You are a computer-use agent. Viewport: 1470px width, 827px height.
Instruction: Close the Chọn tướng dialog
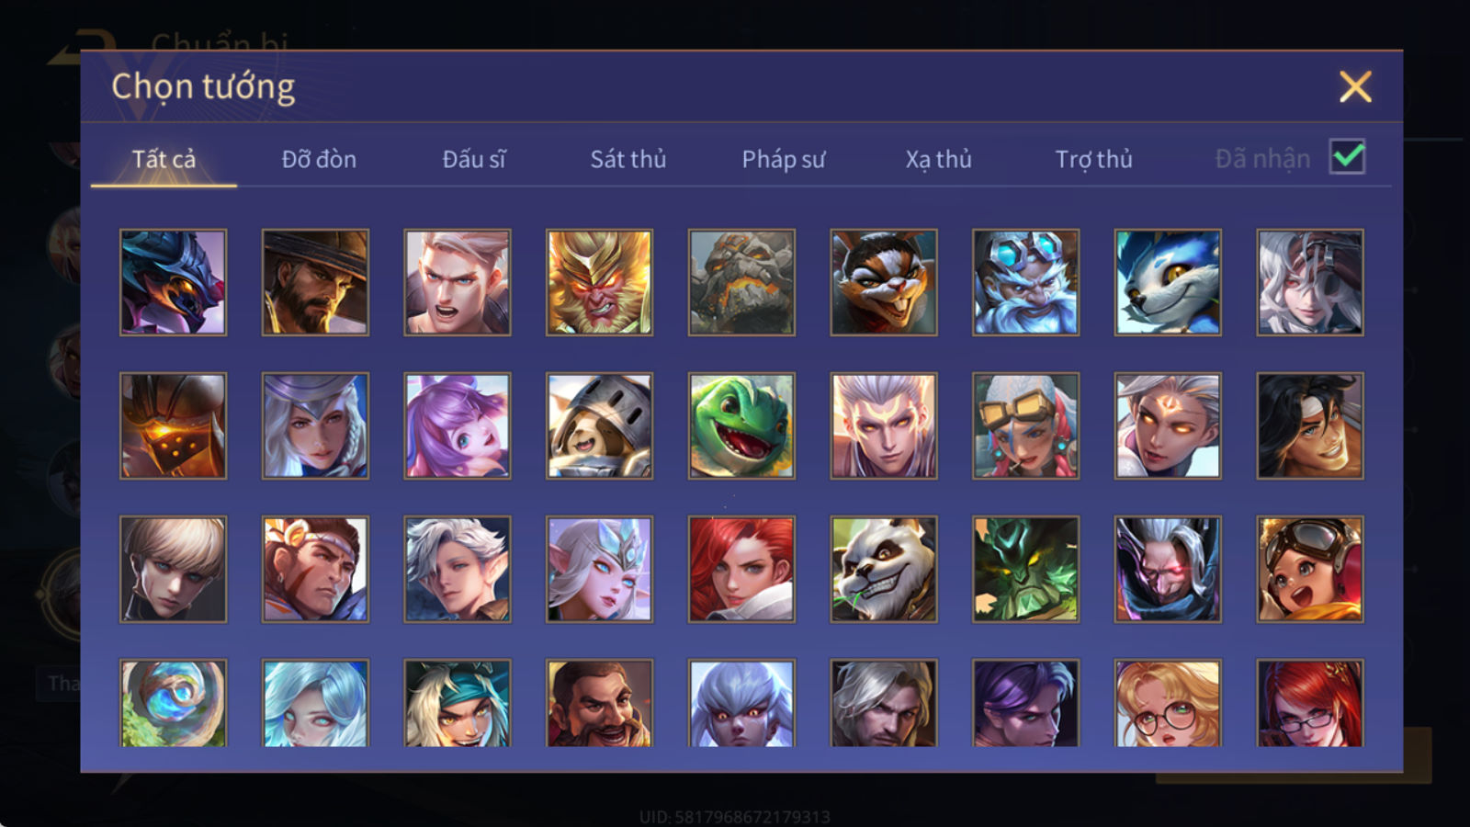tap(1355, 86)
